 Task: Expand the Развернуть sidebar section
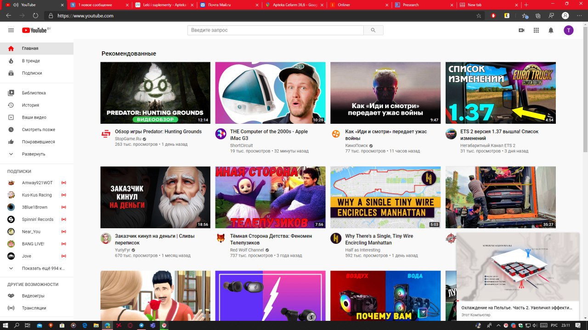(37, 154)
